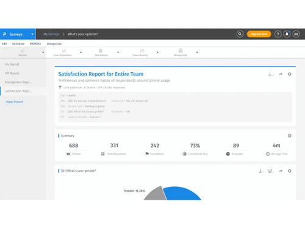305x229 pixels.
Task: Open the Q1 gender question settings gear
Action: tap(290, 171)
